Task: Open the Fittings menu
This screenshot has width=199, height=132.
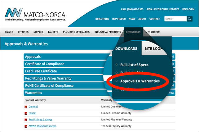Action: click(23, 32)
